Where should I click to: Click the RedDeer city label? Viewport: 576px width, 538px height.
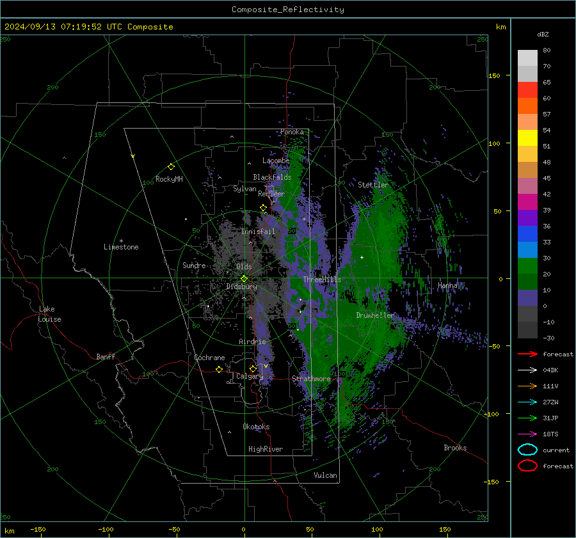point(271,194)
